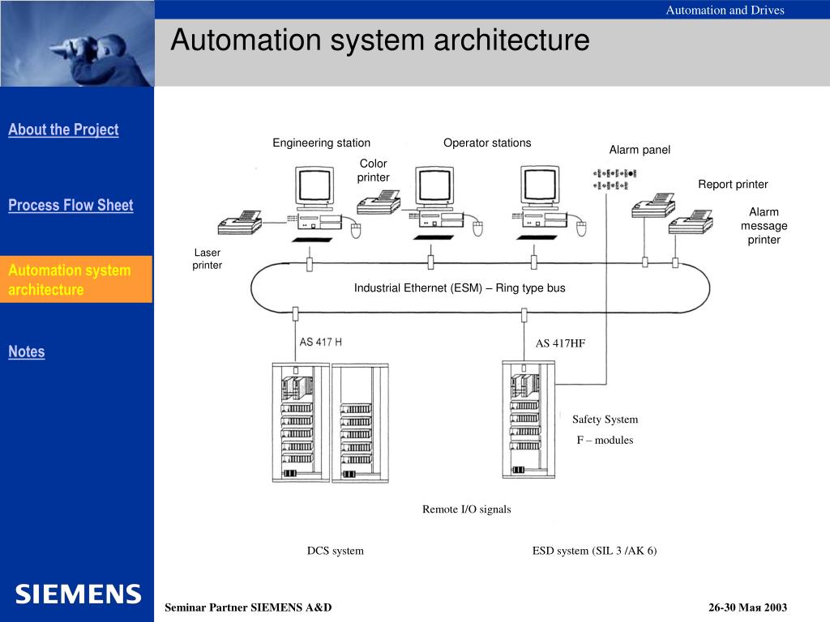Click 'Seminar Partner SIEMENS A&D' footer text
The image size is (830, 622).
(248, 607)
